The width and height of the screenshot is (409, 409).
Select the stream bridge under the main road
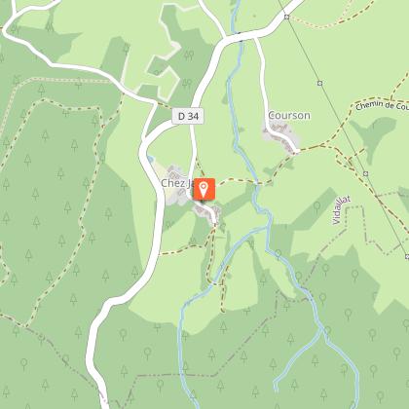pyautogui.click(x=241, y=36)
